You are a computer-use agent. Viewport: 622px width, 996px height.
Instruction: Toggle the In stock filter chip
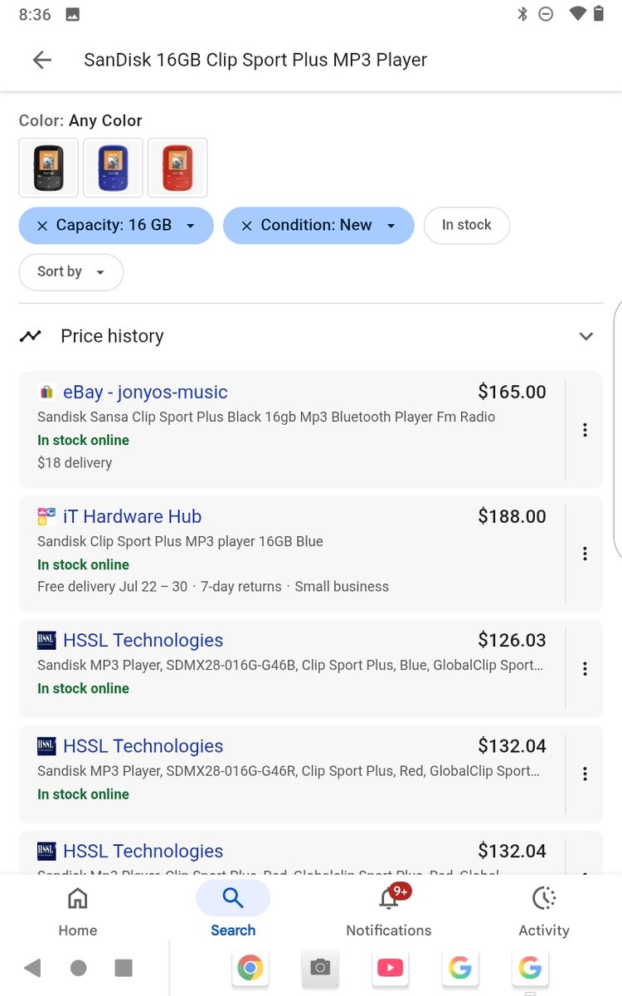point(466,225)
